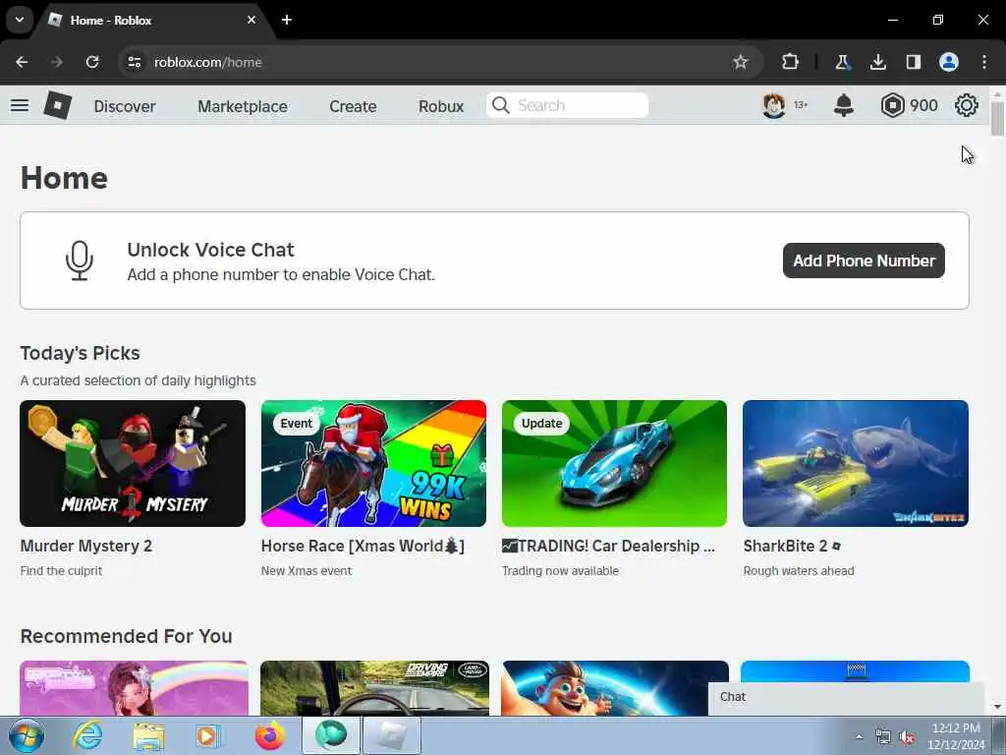Open Chrome Labs flask icon
The height and width of the screenshot is (755, 1006).
pos(842,62)
